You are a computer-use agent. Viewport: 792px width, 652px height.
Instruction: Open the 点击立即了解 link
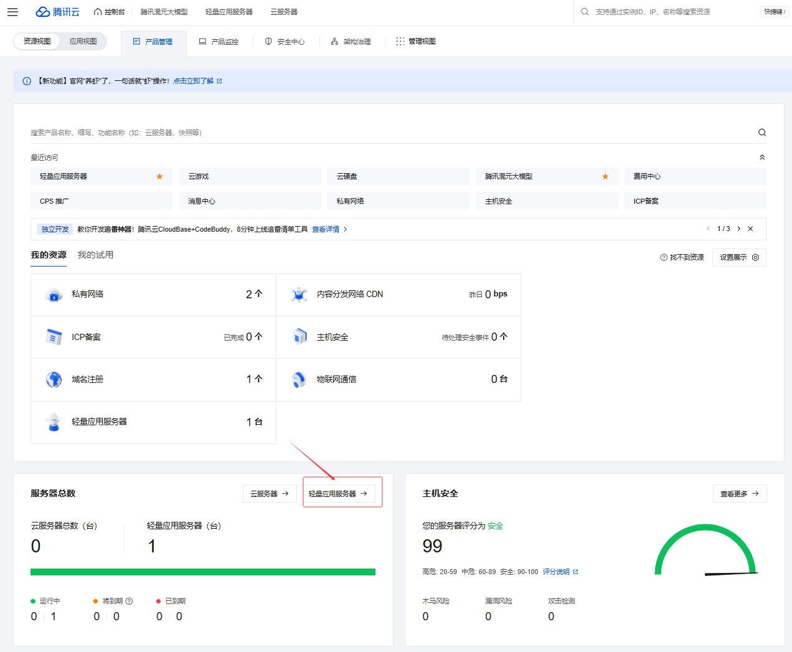[197, 81]
